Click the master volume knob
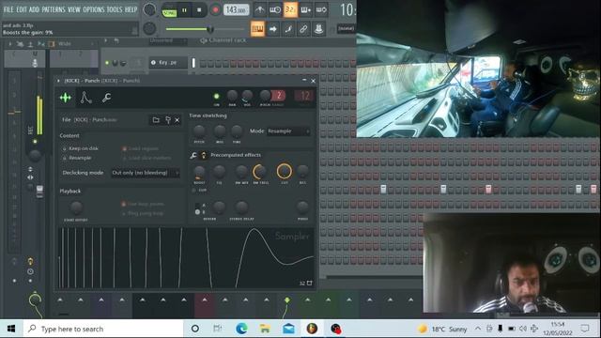This screenshot has height=338, width=601. coord(149,10)
